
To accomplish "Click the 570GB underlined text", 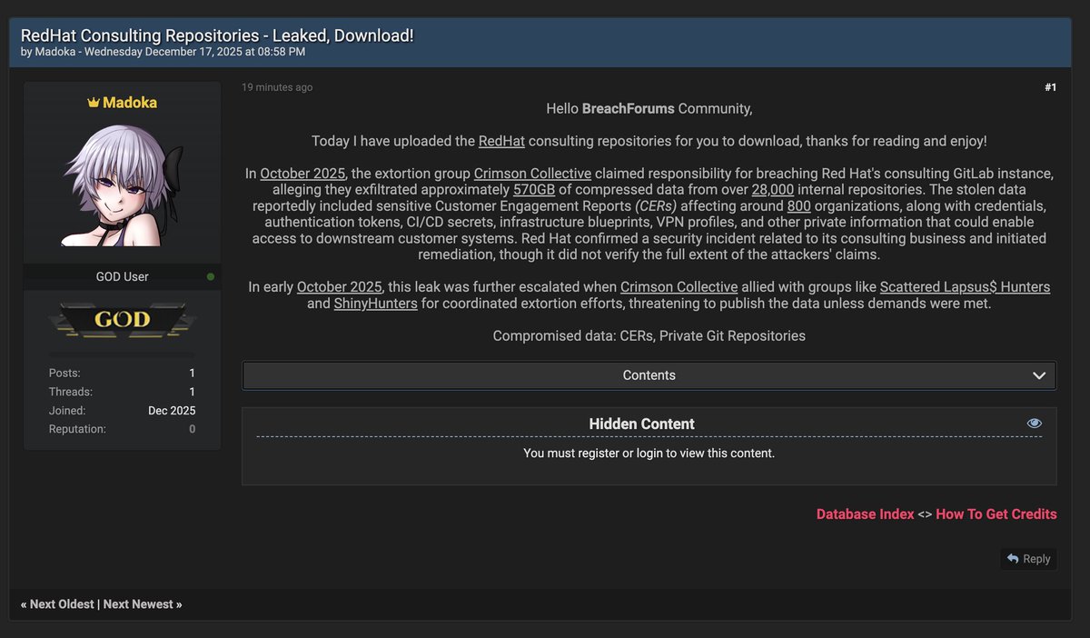I will pyautogui.click(x=534, y=190).
